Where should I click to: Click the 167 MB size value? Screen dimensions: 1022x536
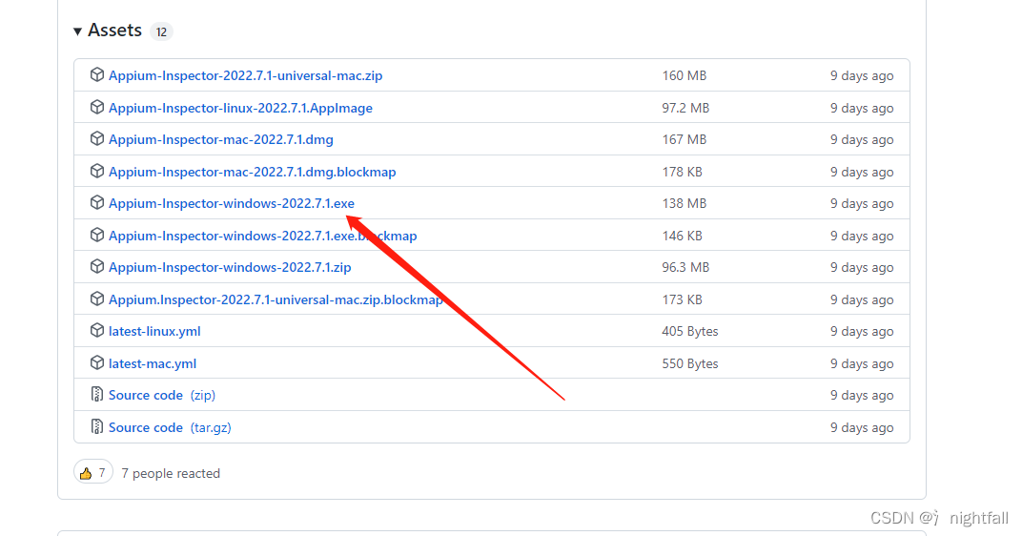tap(685, 139)
